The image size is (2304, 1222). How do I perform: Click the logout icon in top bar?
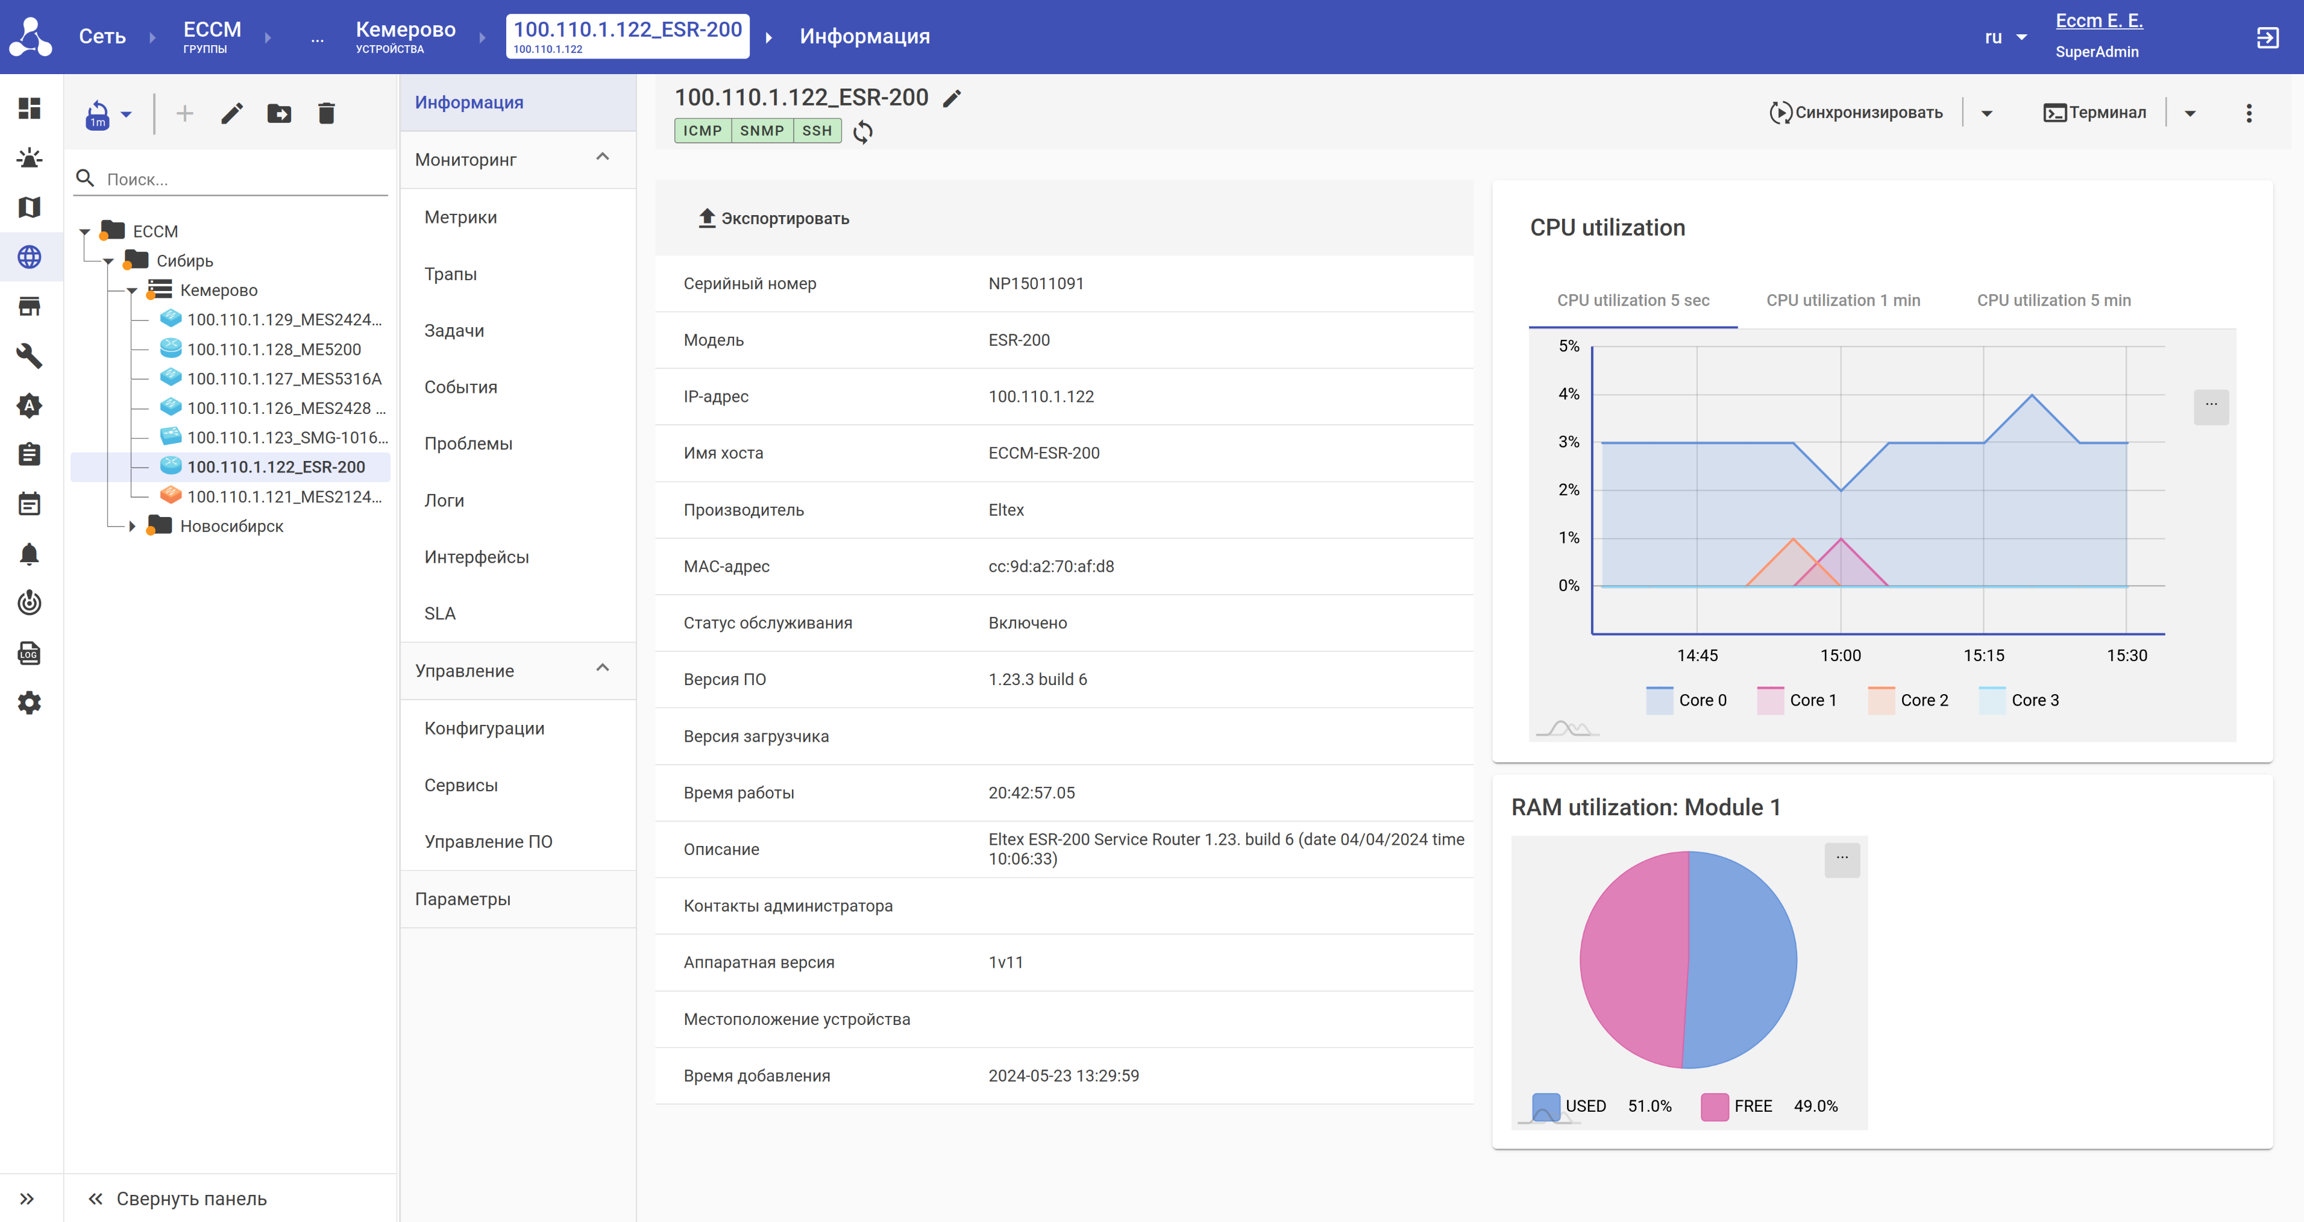pos(2267,37)
